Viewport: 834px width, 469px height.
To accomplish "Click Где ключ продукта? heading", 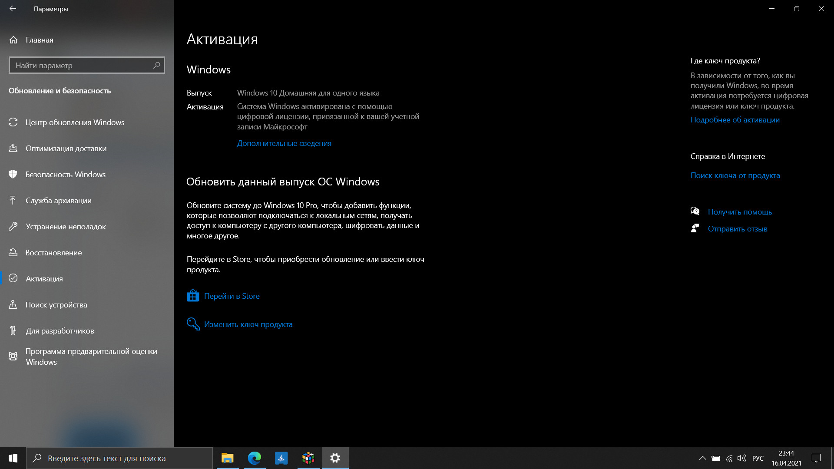I will coord(725,61).
